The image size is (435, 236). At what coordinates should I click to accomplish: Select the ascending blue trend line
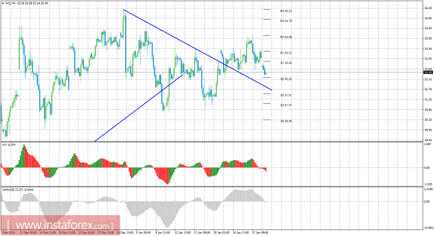coord(139,108)
